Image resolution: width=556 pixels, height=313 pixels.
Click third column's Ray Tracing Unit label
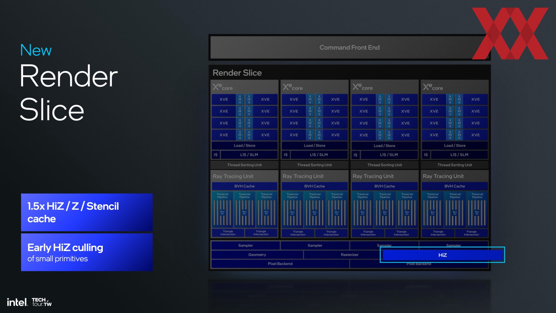(373, 176)
